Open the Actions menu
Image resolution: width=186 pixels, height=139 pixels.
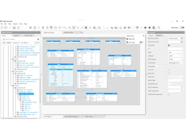pos(15,24)
